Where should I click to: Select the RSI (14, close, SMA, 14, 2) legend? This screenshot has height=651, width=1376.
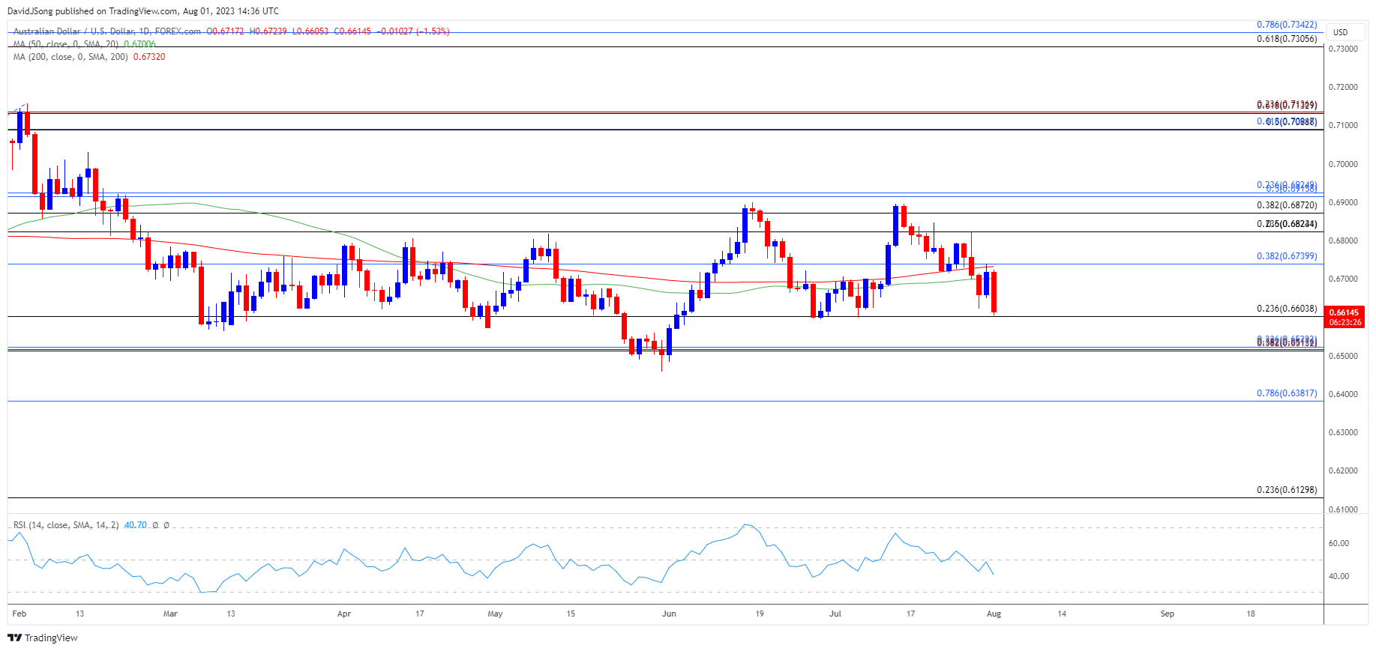coord(66,525)
